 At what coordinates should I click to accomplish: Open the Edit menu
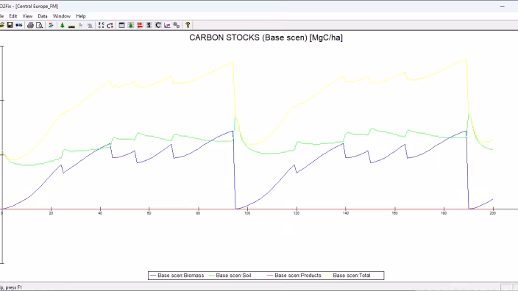13,16
